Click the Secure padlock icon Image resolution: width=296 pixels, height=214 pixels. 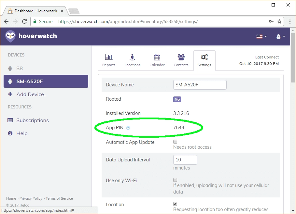35,21
